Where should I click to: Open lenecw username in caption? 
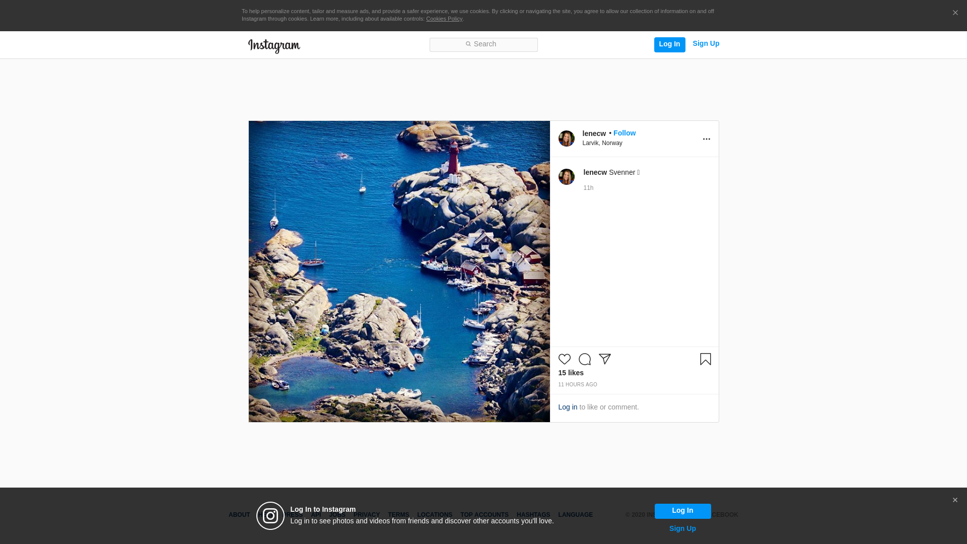pos(595,173)
